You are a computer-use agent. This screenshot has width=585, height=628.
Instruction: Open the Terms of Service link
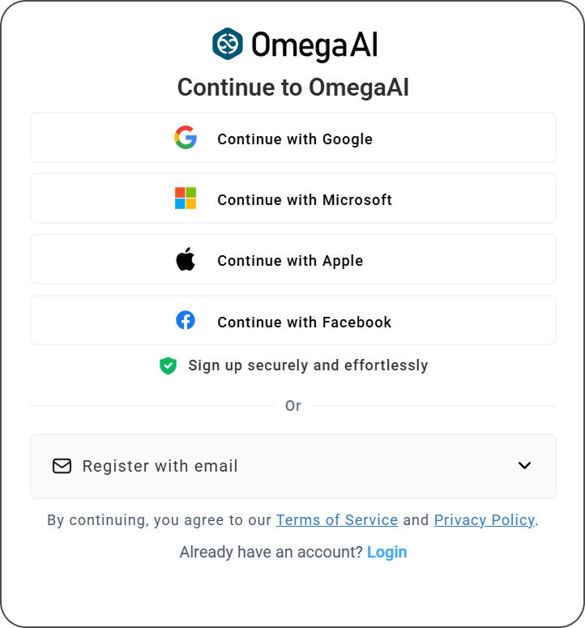pyautogui.click(x=337, y=520)
